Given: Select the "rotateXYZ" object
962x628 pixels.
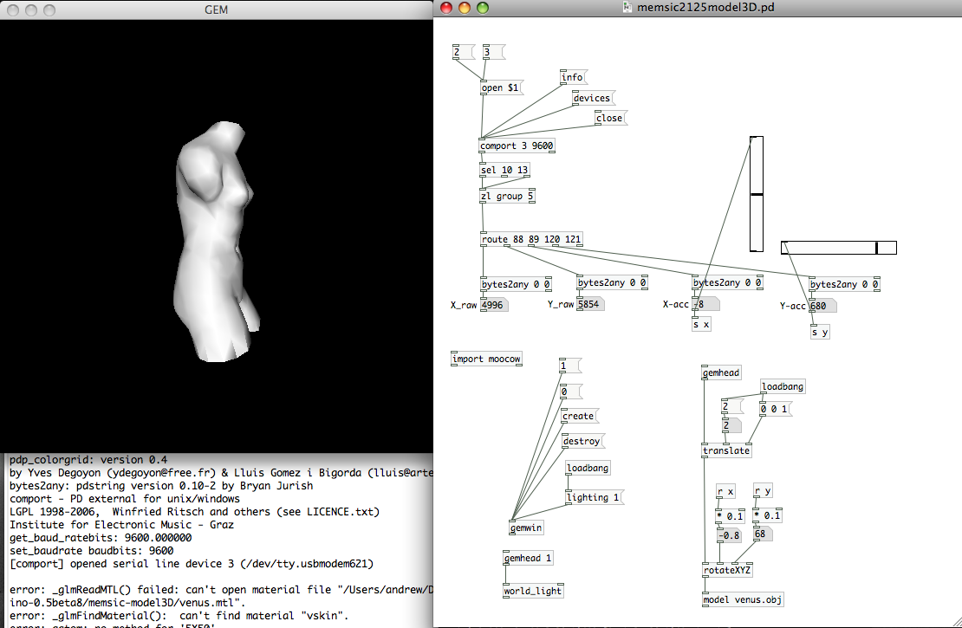Looking at the screenshot, I should [728, 570].
